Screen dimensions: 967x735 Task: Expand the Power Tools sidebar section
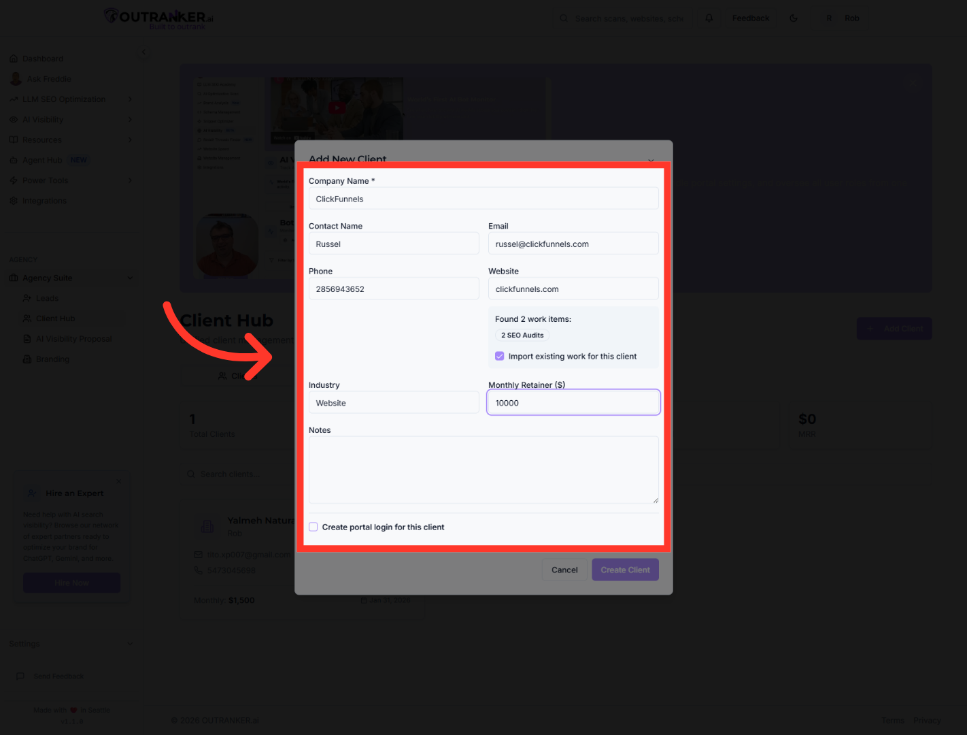[130, 180]
